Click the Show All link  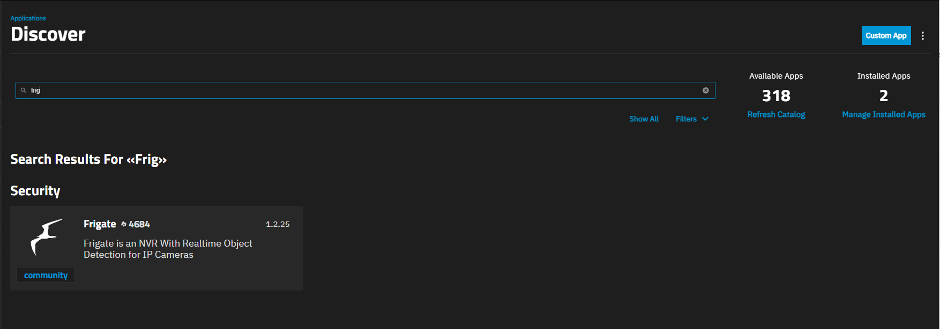644,119
